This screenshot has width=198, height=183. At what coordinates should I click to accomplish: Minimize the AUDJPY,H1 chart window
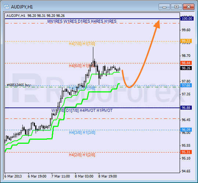(x=164, y=7)
